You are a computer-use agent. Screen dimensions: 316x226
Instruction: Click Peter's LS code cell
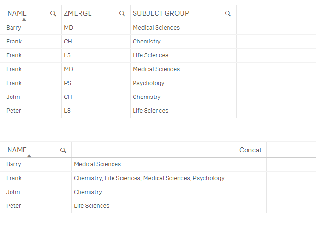point(68,111)
